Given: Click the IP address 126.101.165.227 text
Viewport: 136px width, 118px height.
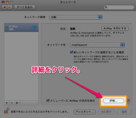Looking at the screenshot, I should click(80, 36).
